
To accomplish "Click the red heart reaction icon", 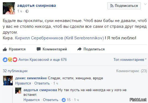I will click(15, 59).
